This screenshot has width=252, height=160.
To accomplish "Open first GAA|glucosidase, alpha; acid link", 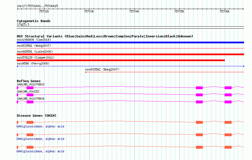I will (40, 126).
